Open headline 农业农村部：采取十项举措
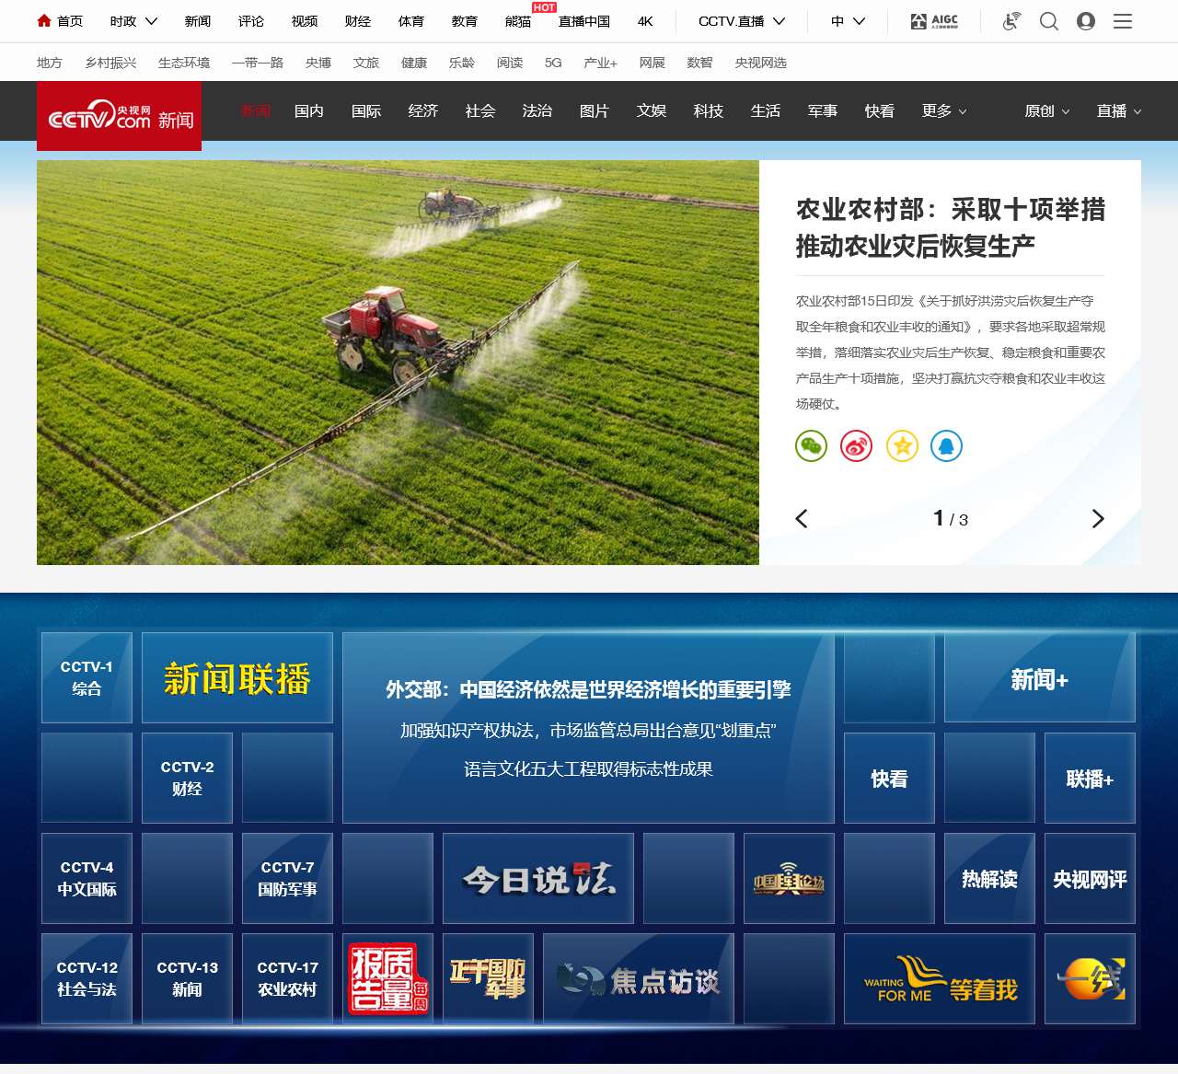The width and height of the screenshot is (1178, 1074). tap(951, 227)
